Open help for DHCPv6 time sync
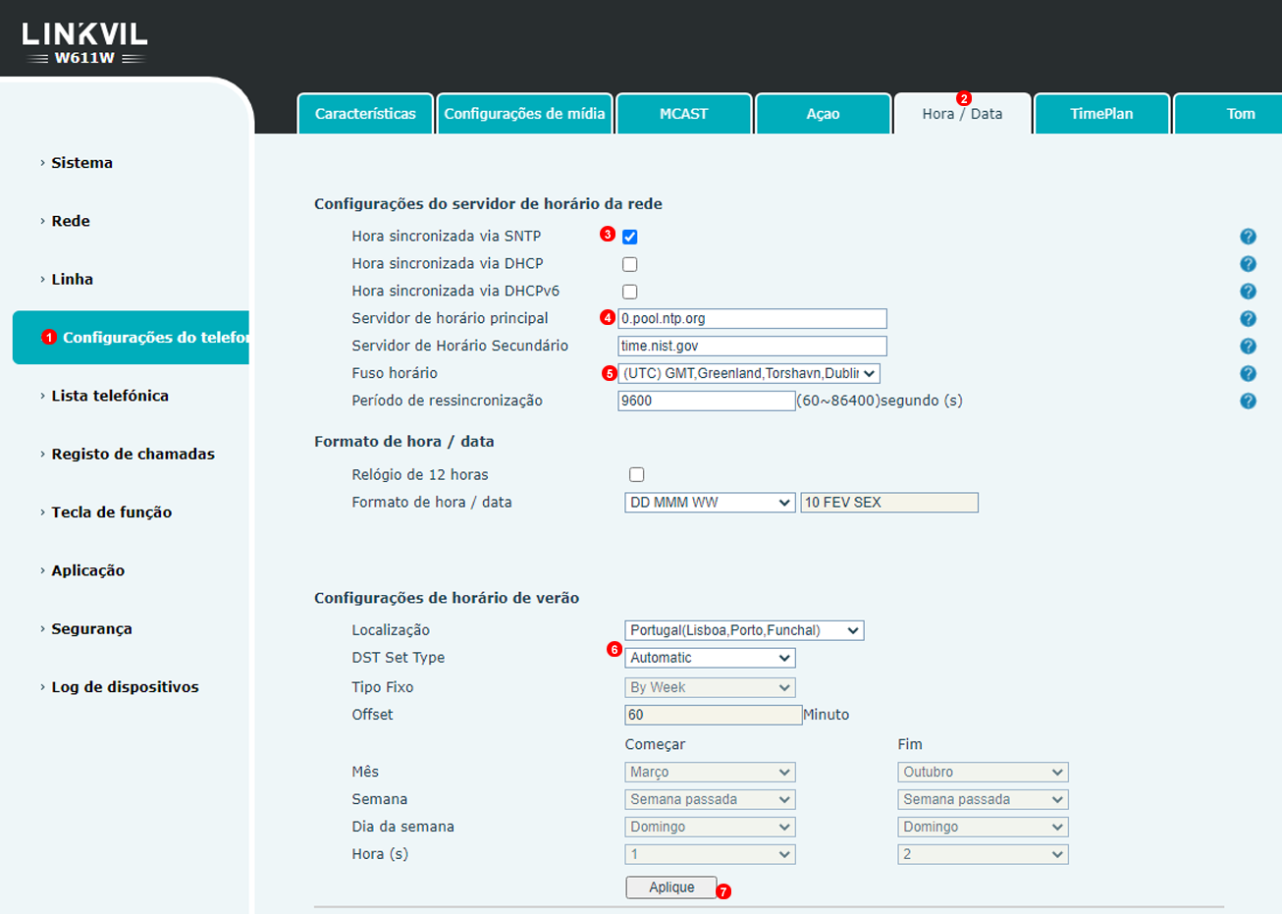1282x914 pixels. [1248, 292]
